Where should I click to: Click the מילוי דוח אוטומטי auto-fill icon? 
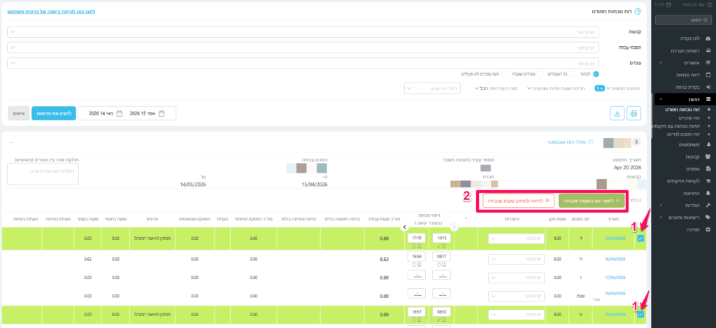(x=592, y=143)
